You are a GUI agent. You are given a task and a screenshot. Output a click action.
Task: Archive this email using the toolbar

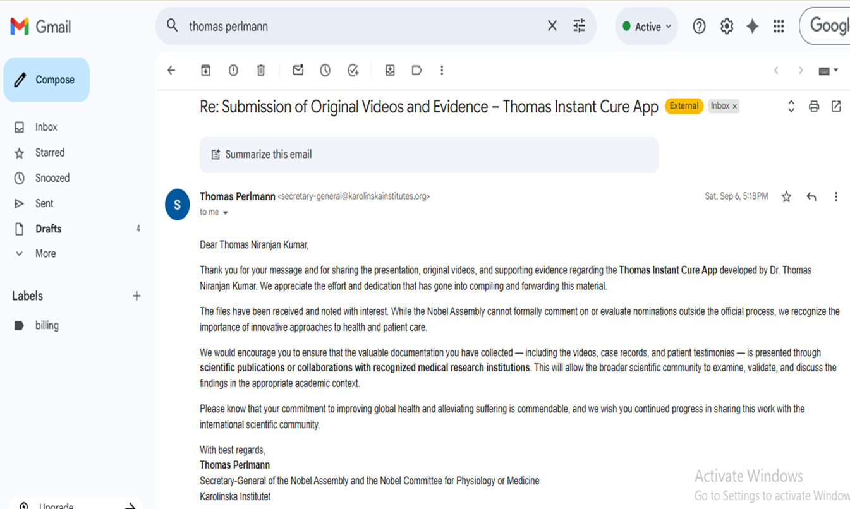point(205,71)
